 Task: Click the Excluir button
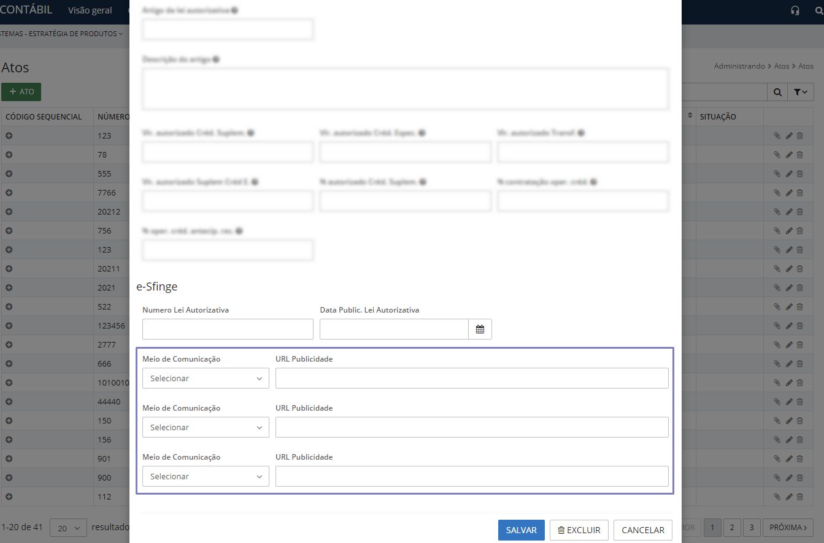(x=579, y=530)
